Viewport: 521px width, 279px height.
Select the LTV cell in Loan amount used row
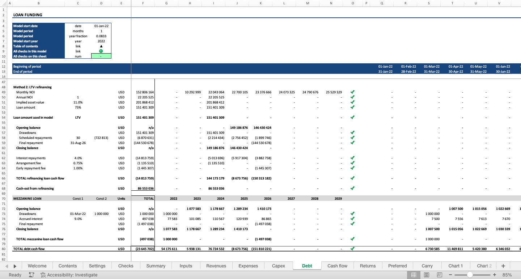78,117
